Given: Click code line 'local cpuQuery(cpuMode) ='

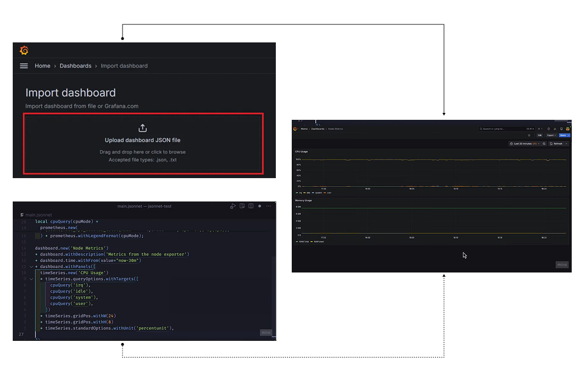Looking at the screenshot, I should click(67, 222).
